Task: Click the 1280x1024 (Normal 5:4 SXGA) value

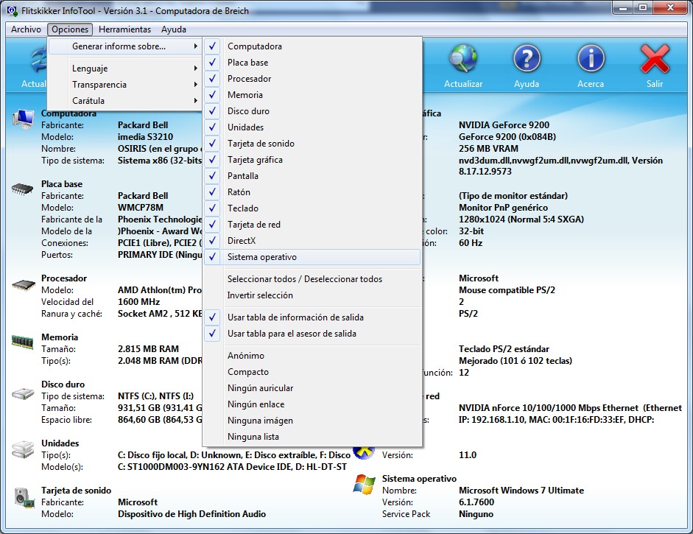Action: [521, 219]
